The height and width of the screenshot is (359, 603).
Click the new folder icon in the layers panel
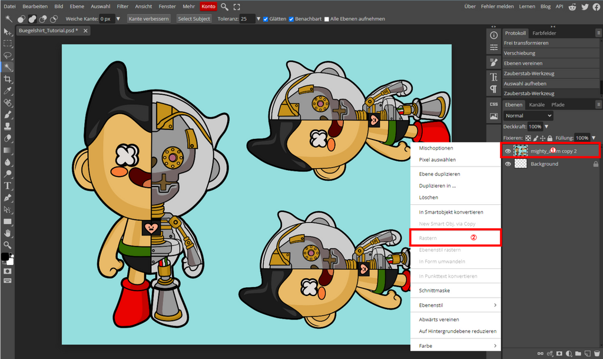click(578, 353)
